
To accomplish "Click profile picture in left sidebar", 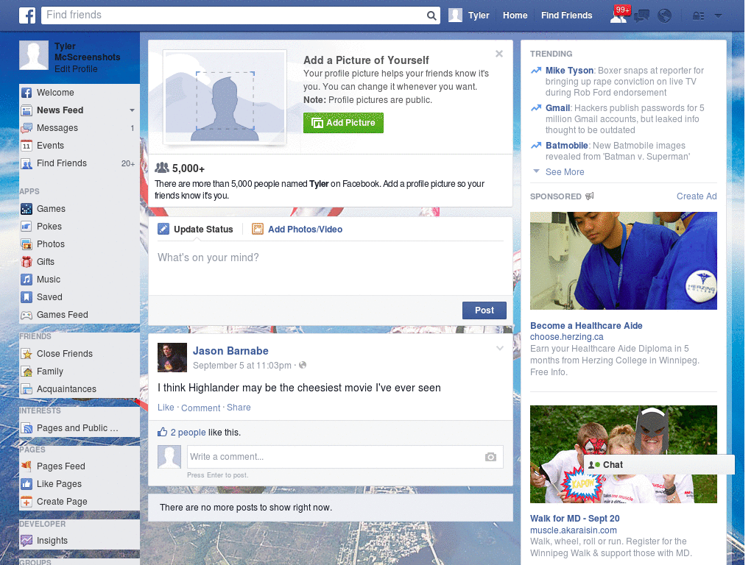I will (34, 55).
